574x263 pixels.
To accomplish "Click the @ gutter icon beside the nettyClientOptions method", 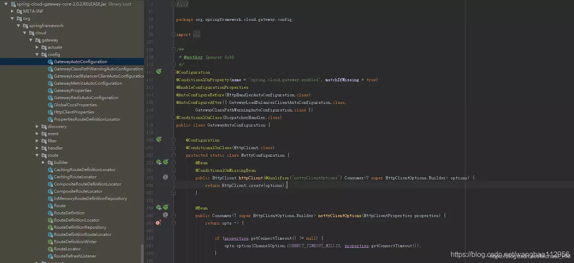I will (165, 215).
